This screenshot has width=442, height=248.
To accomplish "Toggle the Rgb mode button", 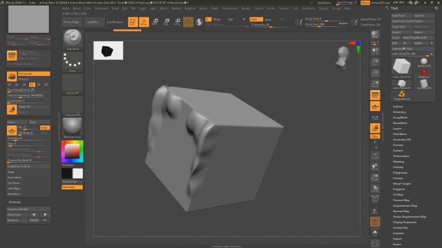I will [230, 19].
